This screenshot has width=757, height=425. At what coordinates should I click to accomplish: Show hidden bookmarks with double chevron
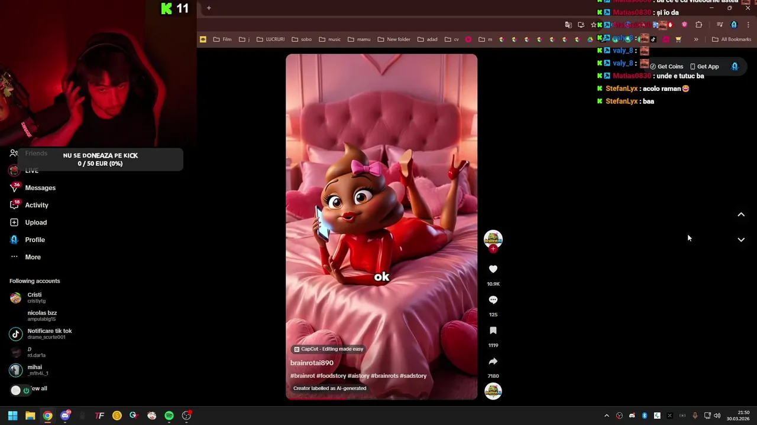coord(696,40)
